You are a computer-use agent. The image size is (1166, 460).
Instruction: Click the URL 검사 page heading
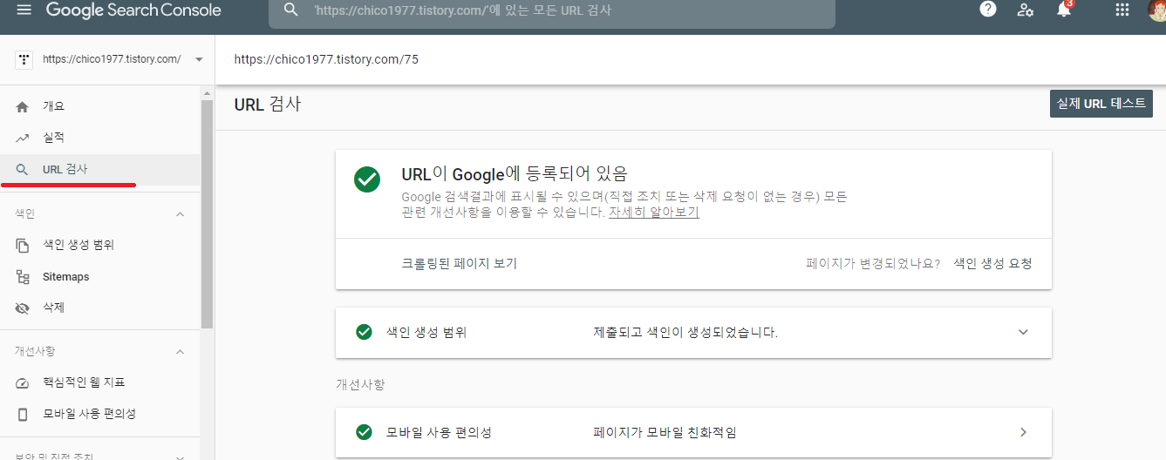pyautogui.click(x=268, y=104)
